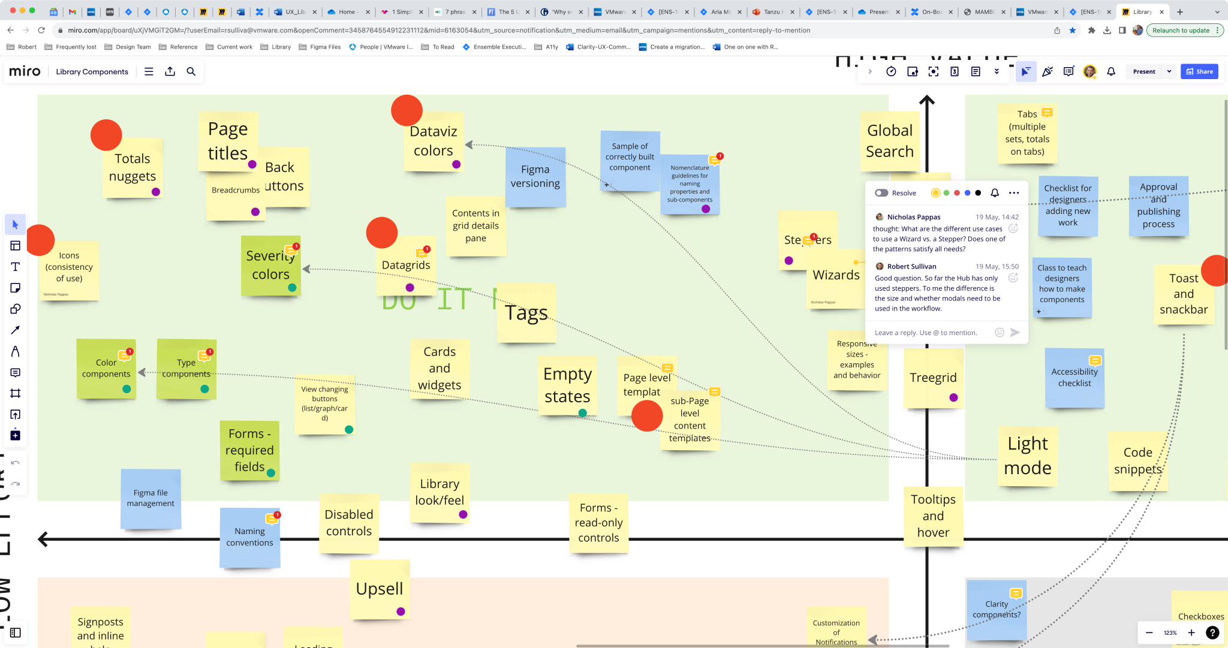
Task: Toggle the Resolve switch on comment
Action: click(881, 193)
